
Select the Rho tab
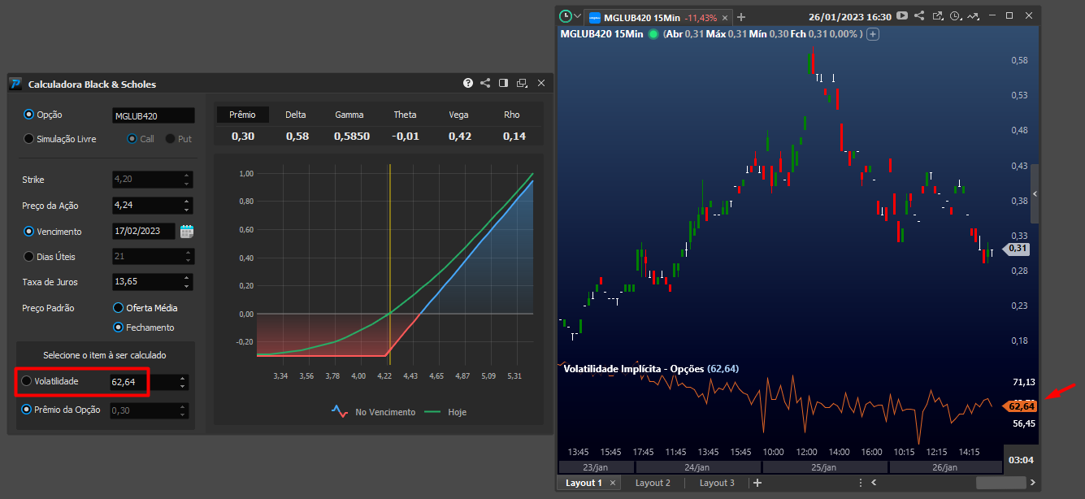[512, 115]
